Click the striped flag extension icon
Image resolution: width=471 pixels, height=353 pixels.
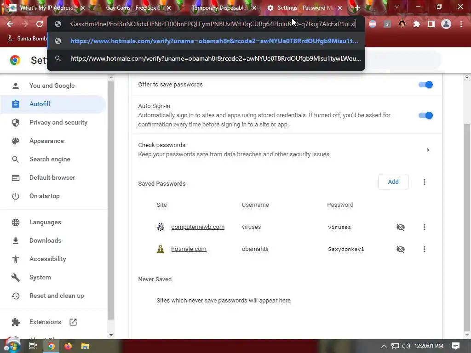(x=373, y=24)
